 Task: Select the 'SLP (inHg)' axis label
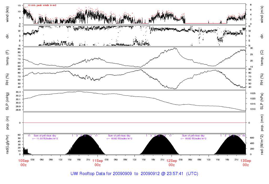8,101
